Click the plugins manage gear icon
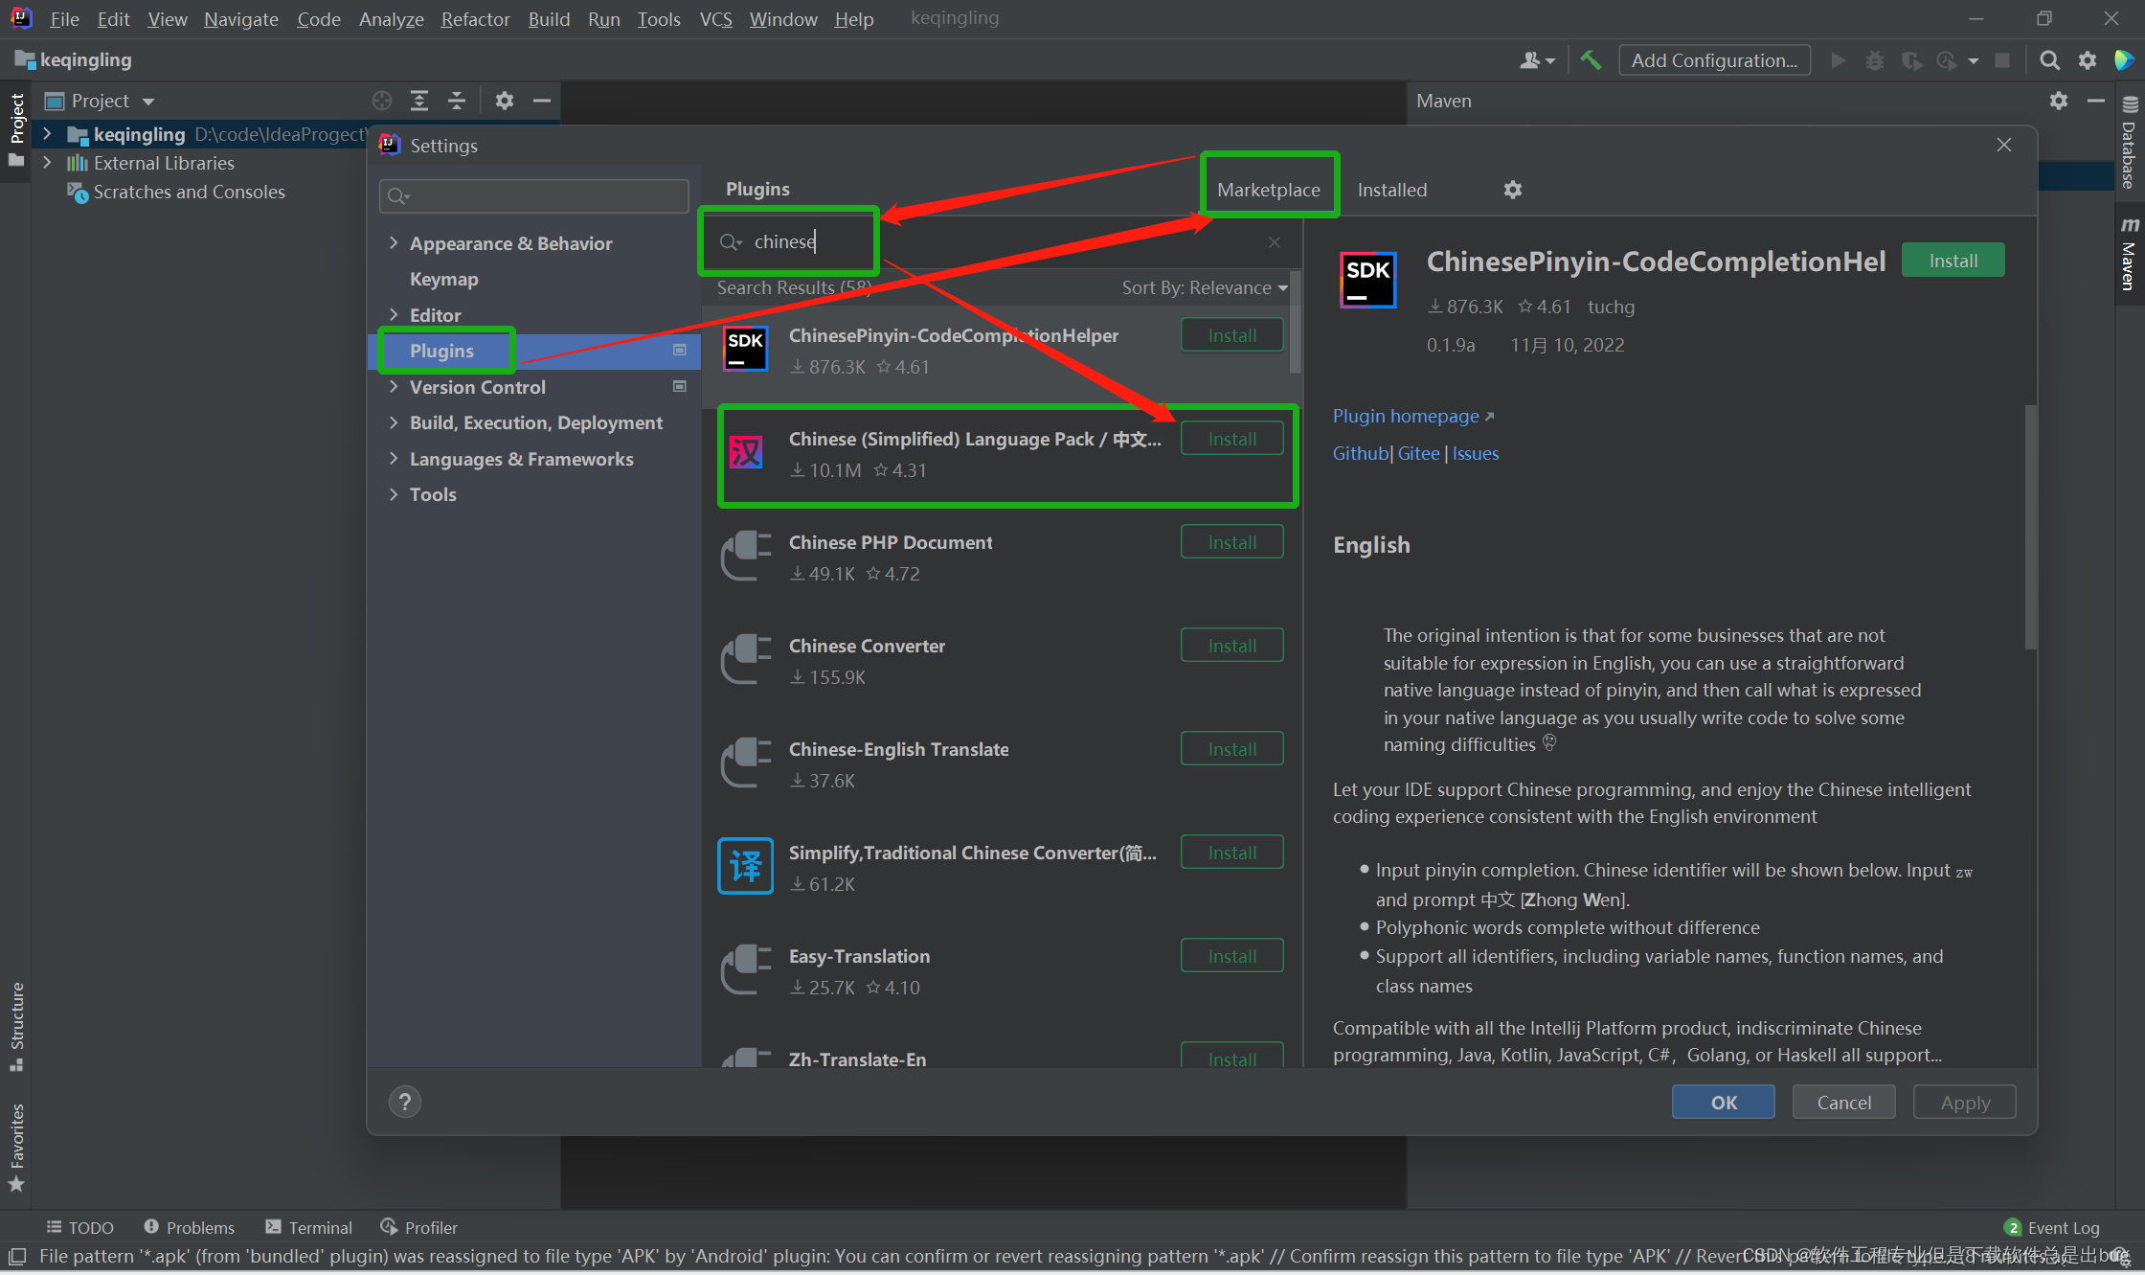Viewport: 2145px width, 1275px height. tap(1512, 190)
